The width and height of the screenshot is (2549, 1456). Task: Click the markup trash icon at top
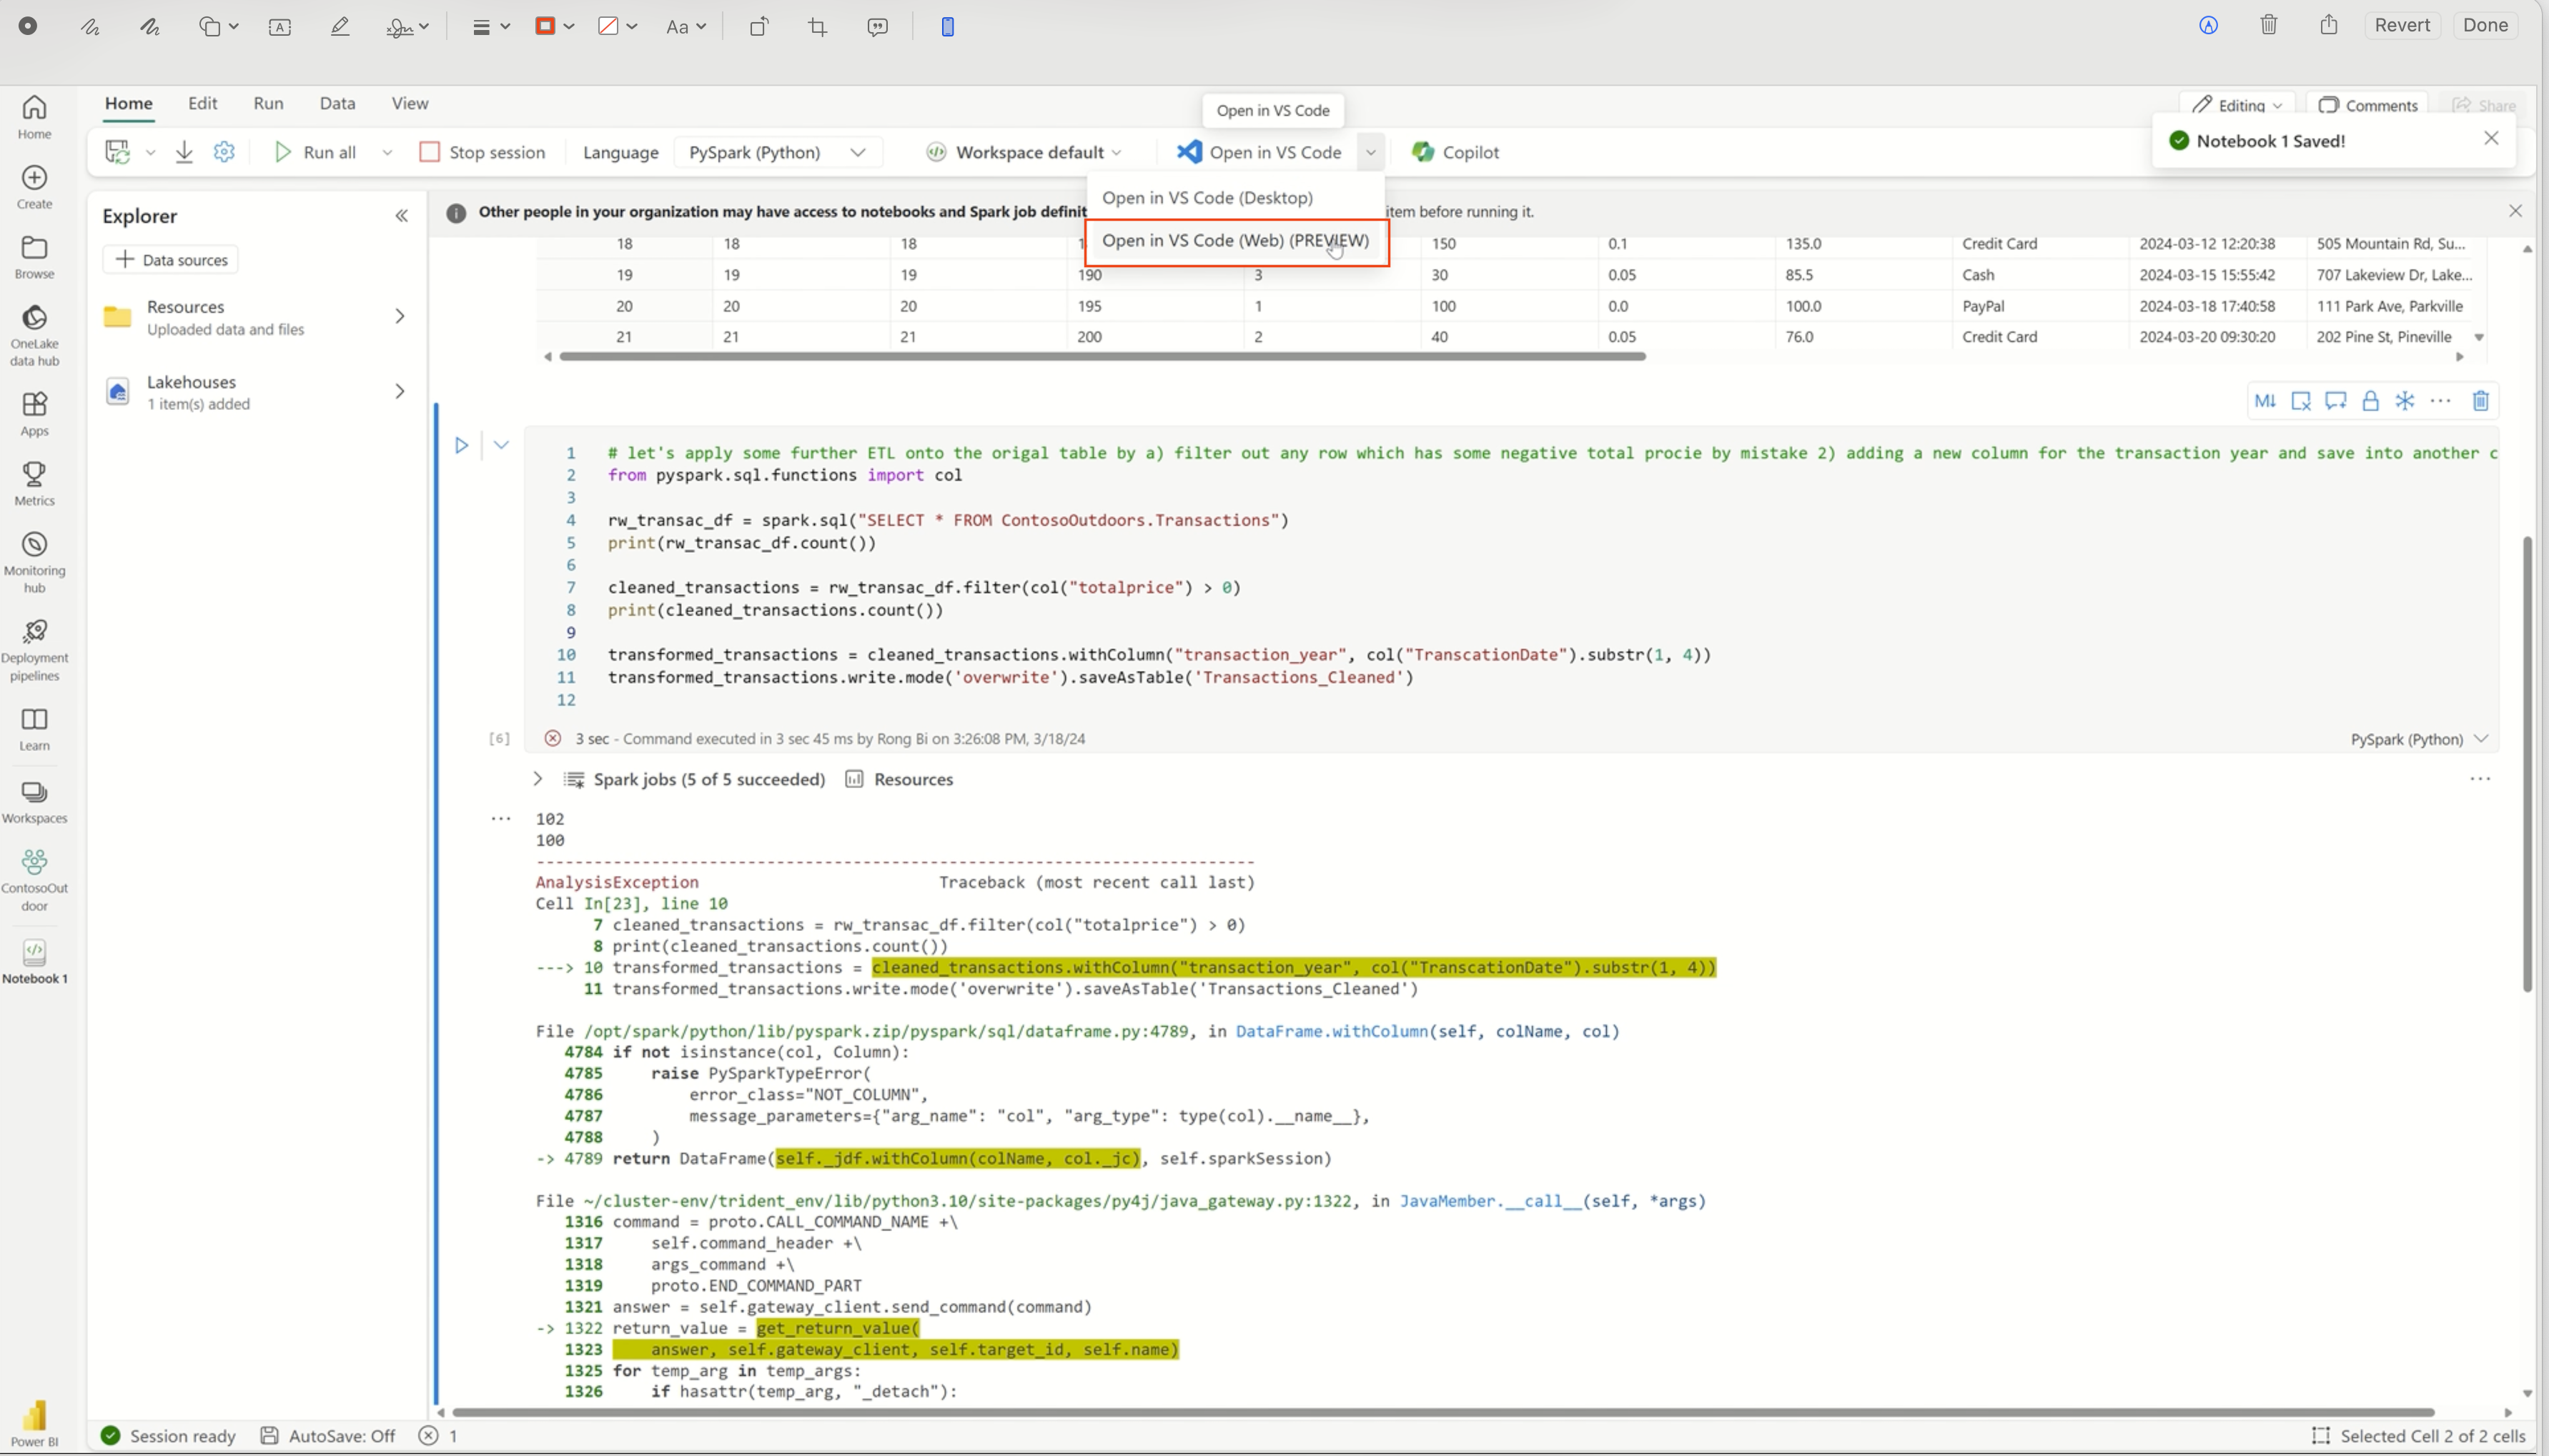(2269, 25)
